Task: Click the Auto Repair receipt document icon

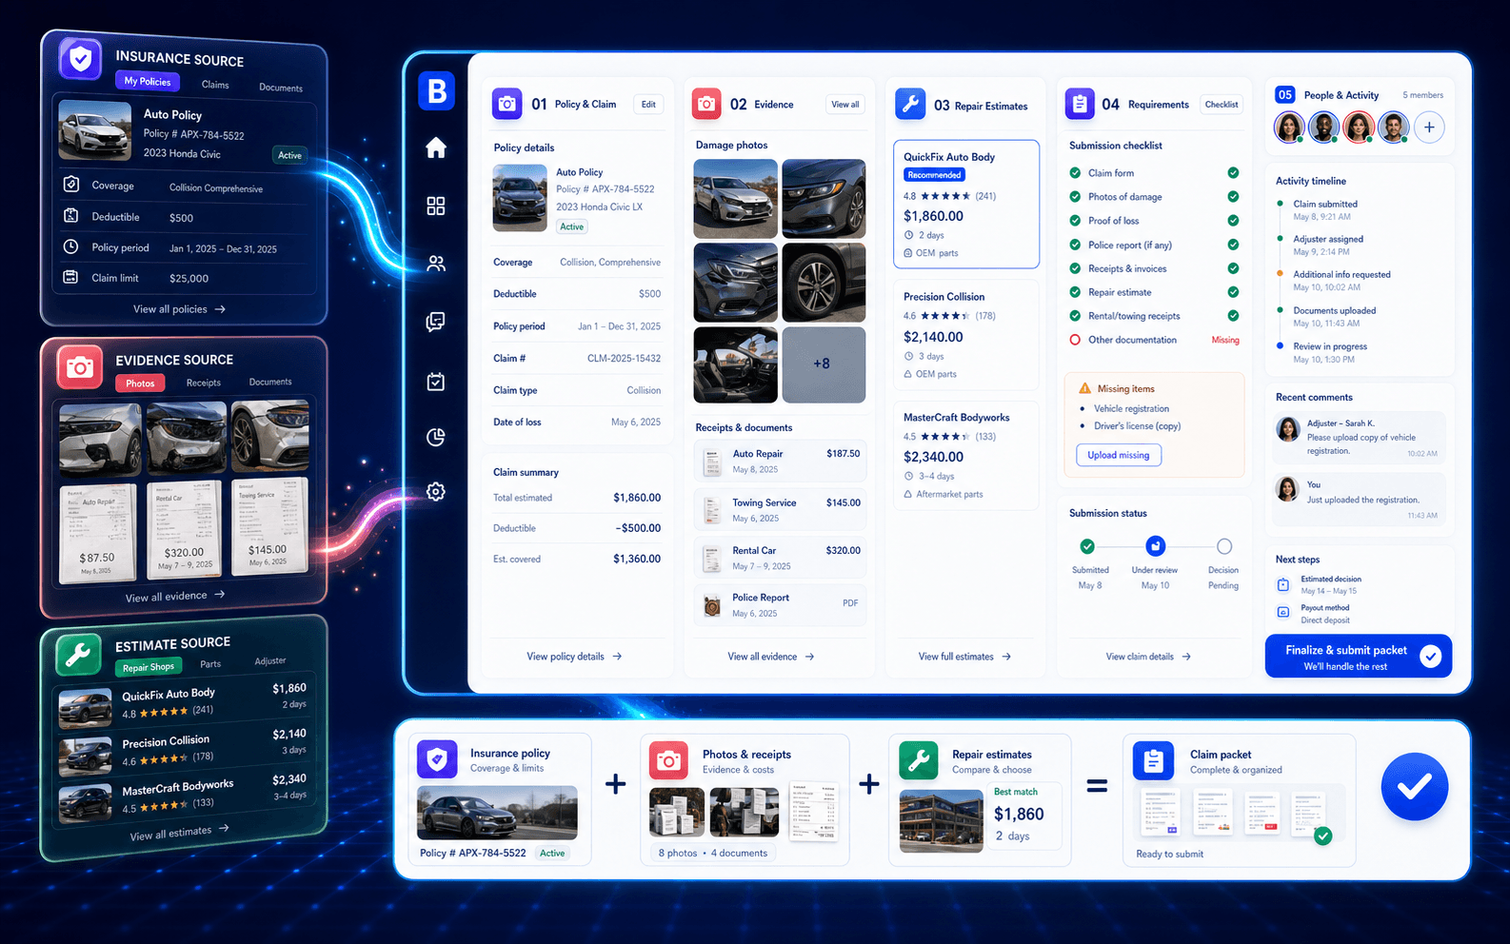Action: (712, 462)
